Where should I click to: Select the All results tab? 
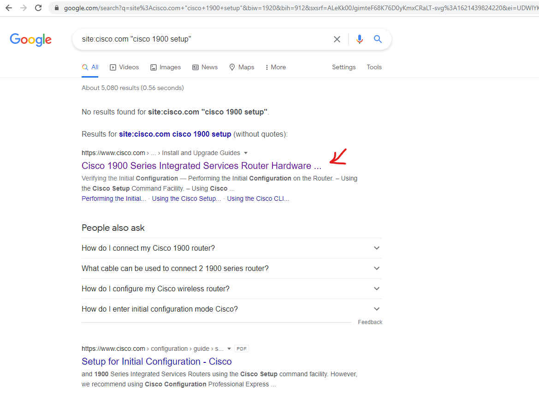[90, 67]
